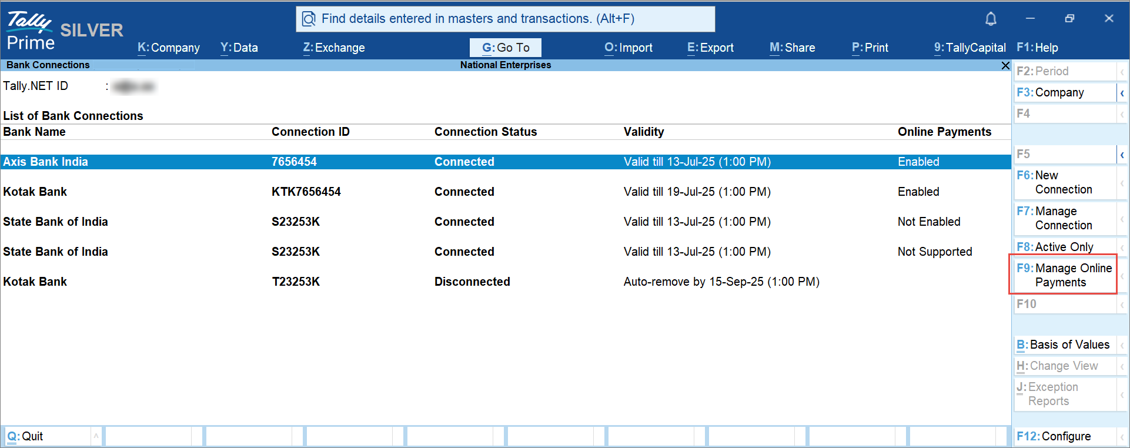Click F6: New Connection
The image size is (1130, 448).
pyautogui.click(x=1064, y=182)
